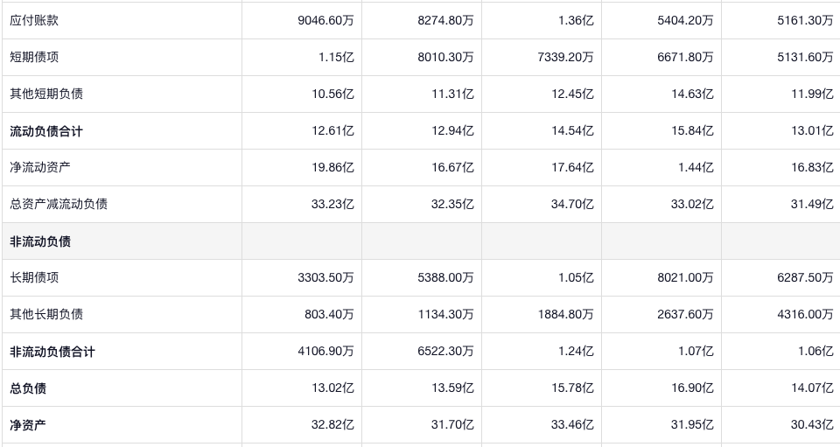Viewport: 840px width, 447px height.
Task: Click the 其他长期负债 row label
Action: click(46, 314)
